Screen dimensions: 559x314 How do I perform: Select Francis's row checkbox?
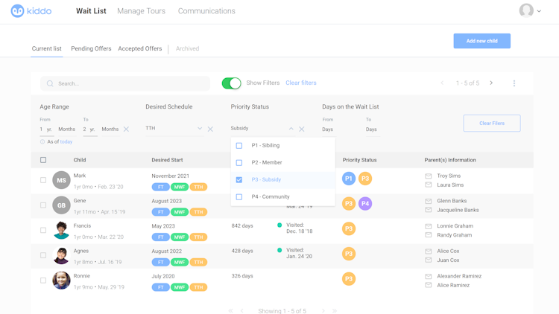pos(43,231)
